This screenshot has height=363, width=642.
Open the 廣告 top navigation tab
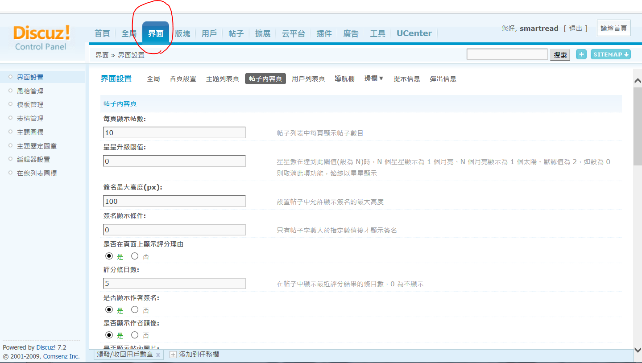[x=351, y=33]
